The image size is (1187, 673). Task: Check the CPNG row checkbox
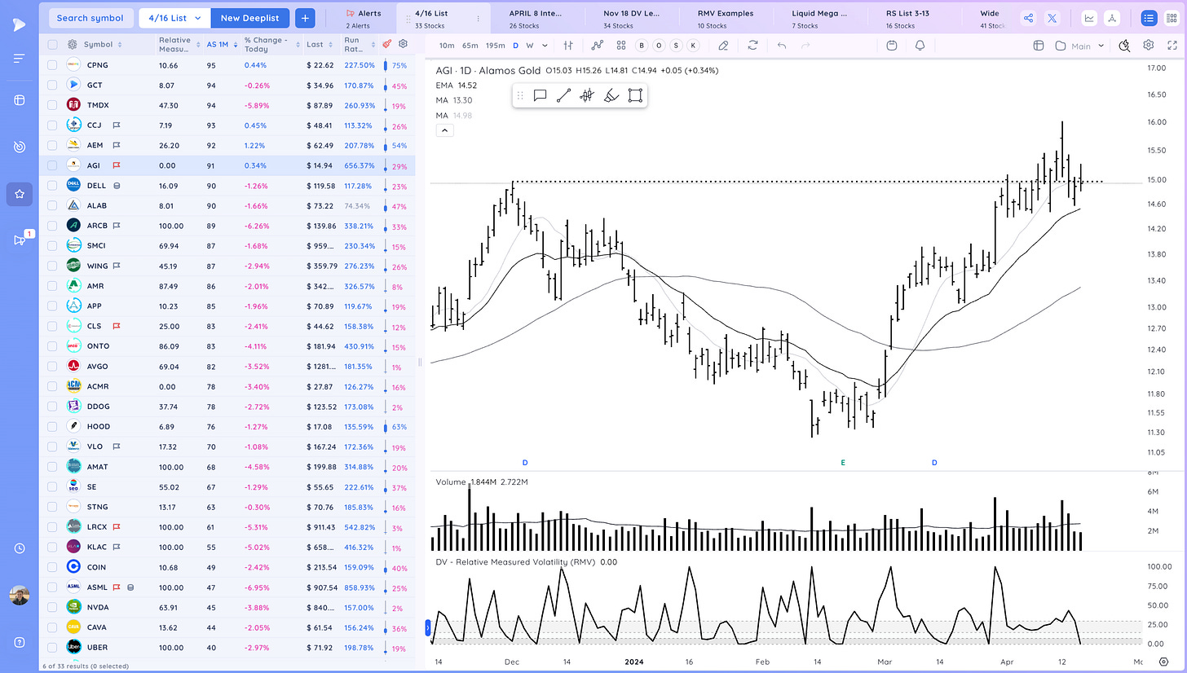(x=53, y=65)
